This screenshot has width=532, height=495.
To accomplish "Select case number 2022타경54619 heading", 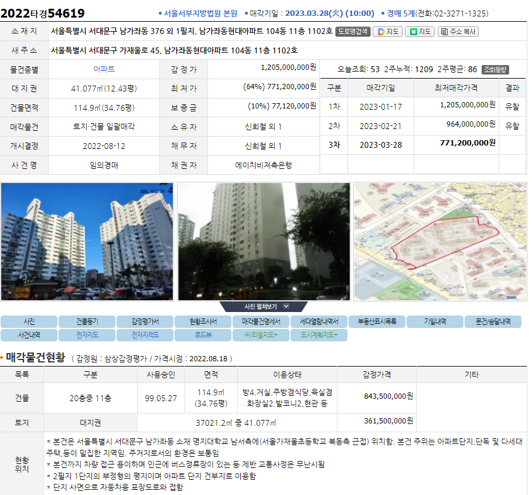I will pyautogui.click(x=42, y=13).
